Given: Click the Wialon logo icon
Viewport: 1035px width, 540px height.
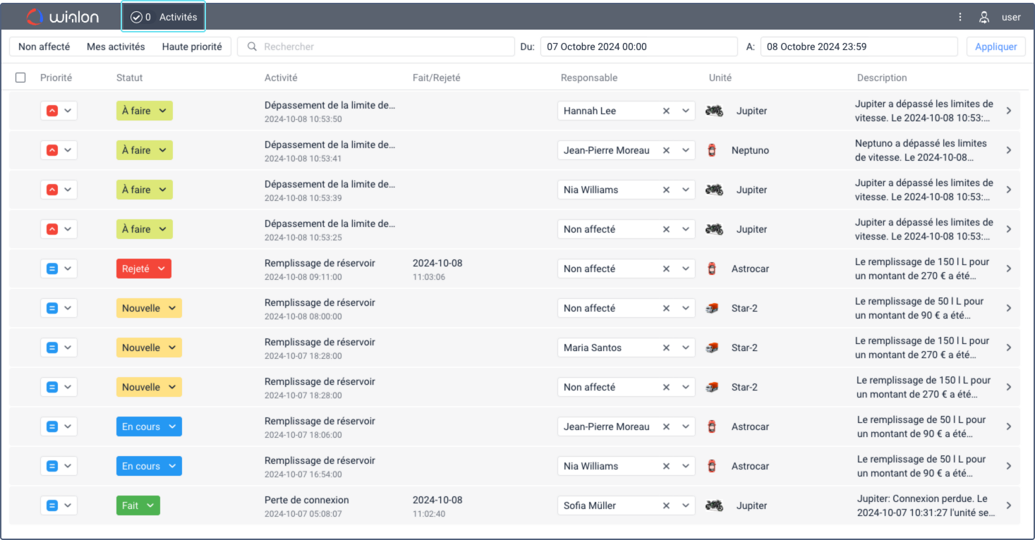Looking at the screenshot, I should [35, 17].
